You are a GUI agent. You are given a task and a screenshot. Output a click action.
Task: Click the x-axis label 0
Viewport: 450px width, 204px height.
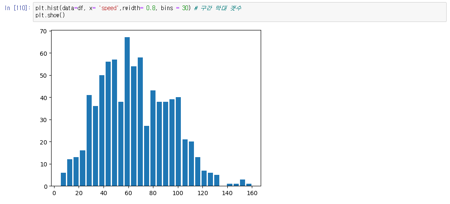[54, 193]
